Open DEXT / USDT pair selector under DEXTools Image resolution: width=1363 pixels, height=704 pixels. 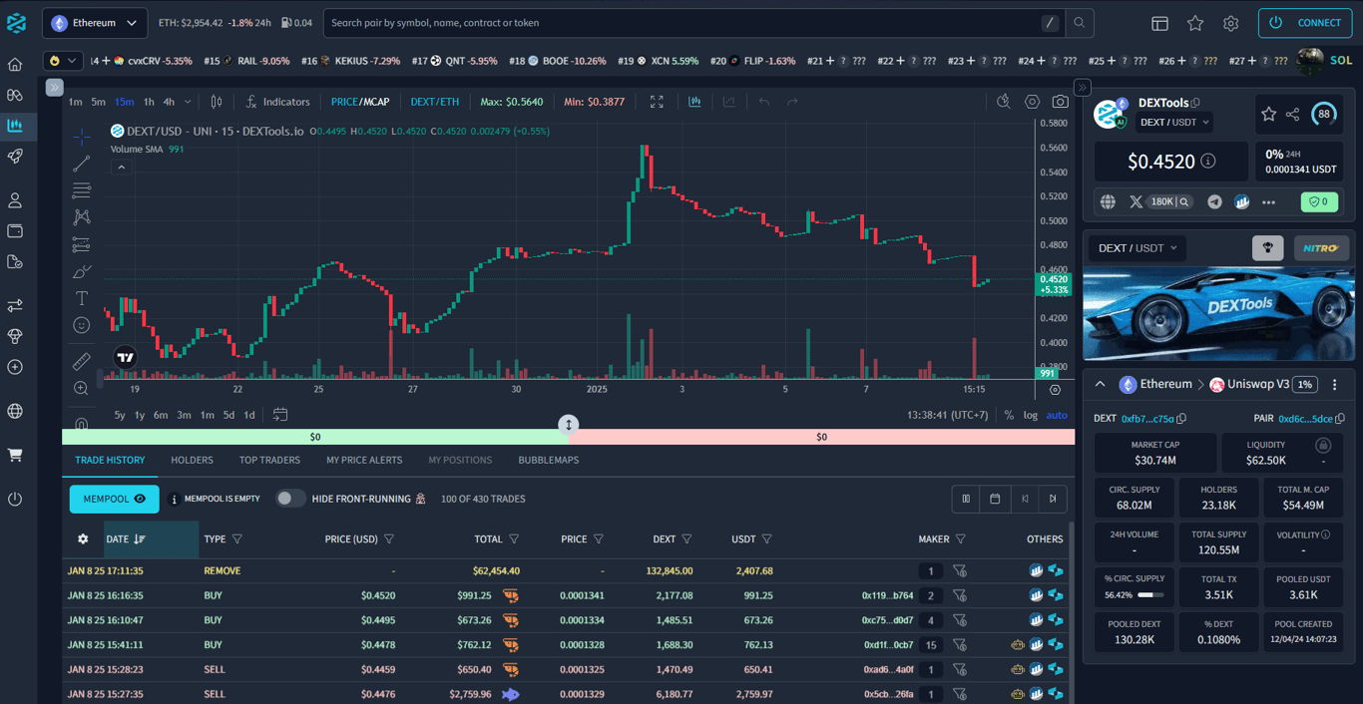click(x=1175, y=122)
